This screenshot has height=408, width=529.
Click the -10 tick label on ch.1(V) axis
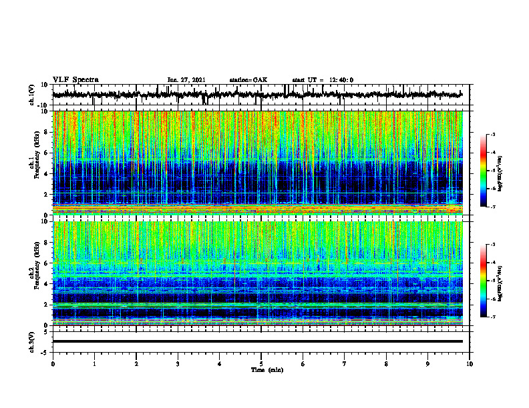coord(43,105)
